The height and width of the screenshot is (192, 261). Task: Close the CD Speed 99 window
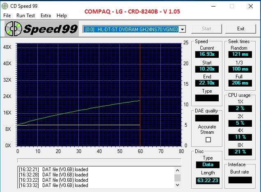pyautogui.click(x=251, y=6)
